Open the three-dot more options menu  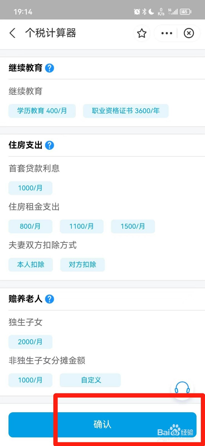click(x=167, y=33)
